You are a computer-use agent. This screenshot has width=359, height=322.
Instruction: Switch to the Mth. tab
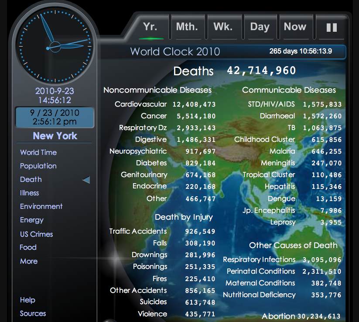coord(187,27)
